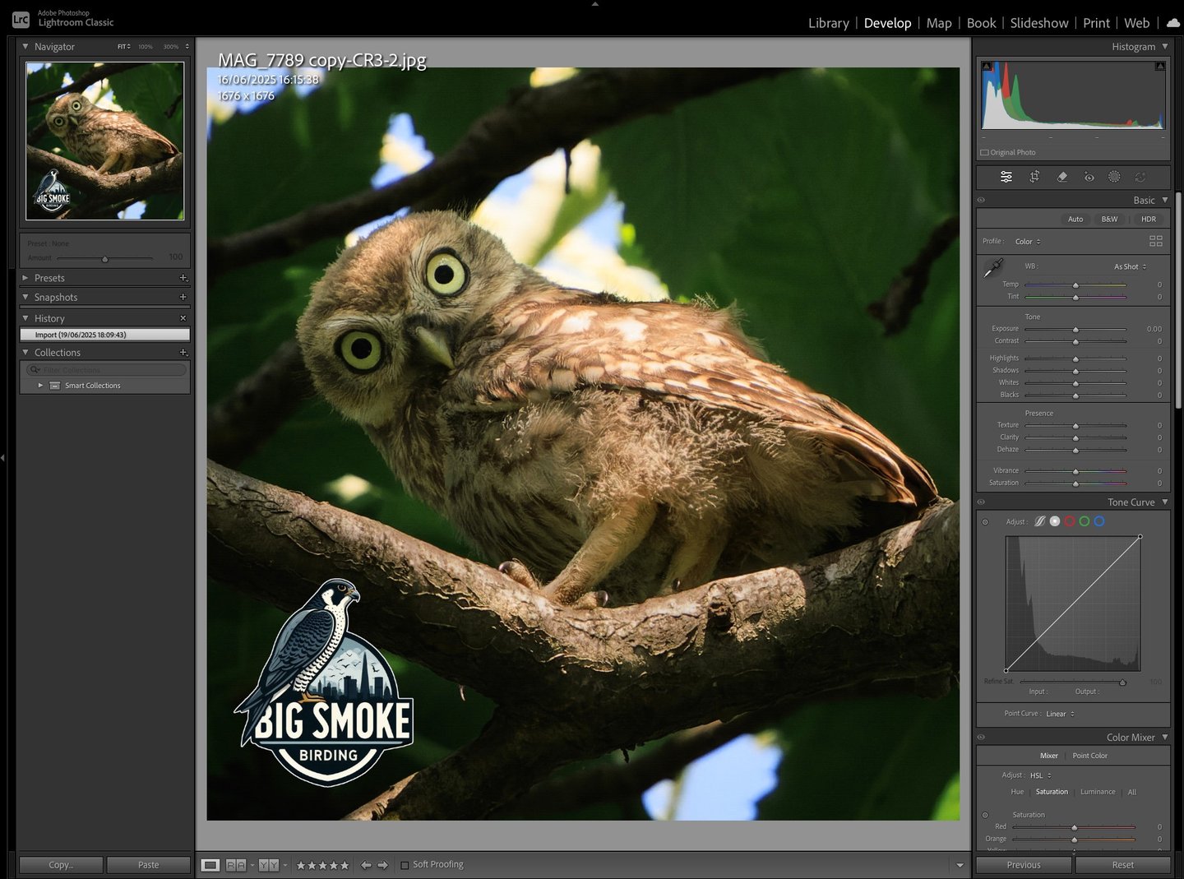Viewport: 1184px width, 879px height.
Task: Open the Profile Color dropdown
Action: pyautogui.click(x=1028, y=242)
